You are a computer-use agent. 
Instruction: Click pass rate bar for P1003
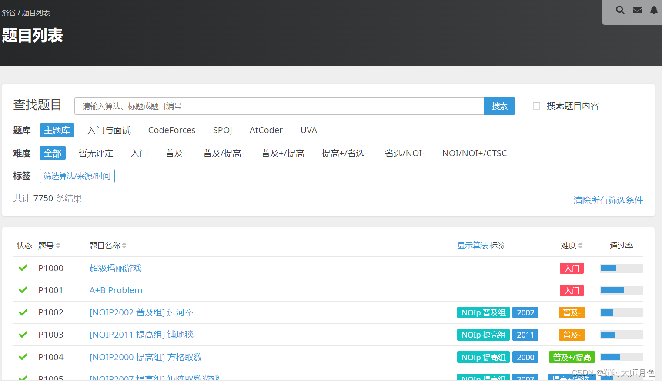tap(622, 335)
